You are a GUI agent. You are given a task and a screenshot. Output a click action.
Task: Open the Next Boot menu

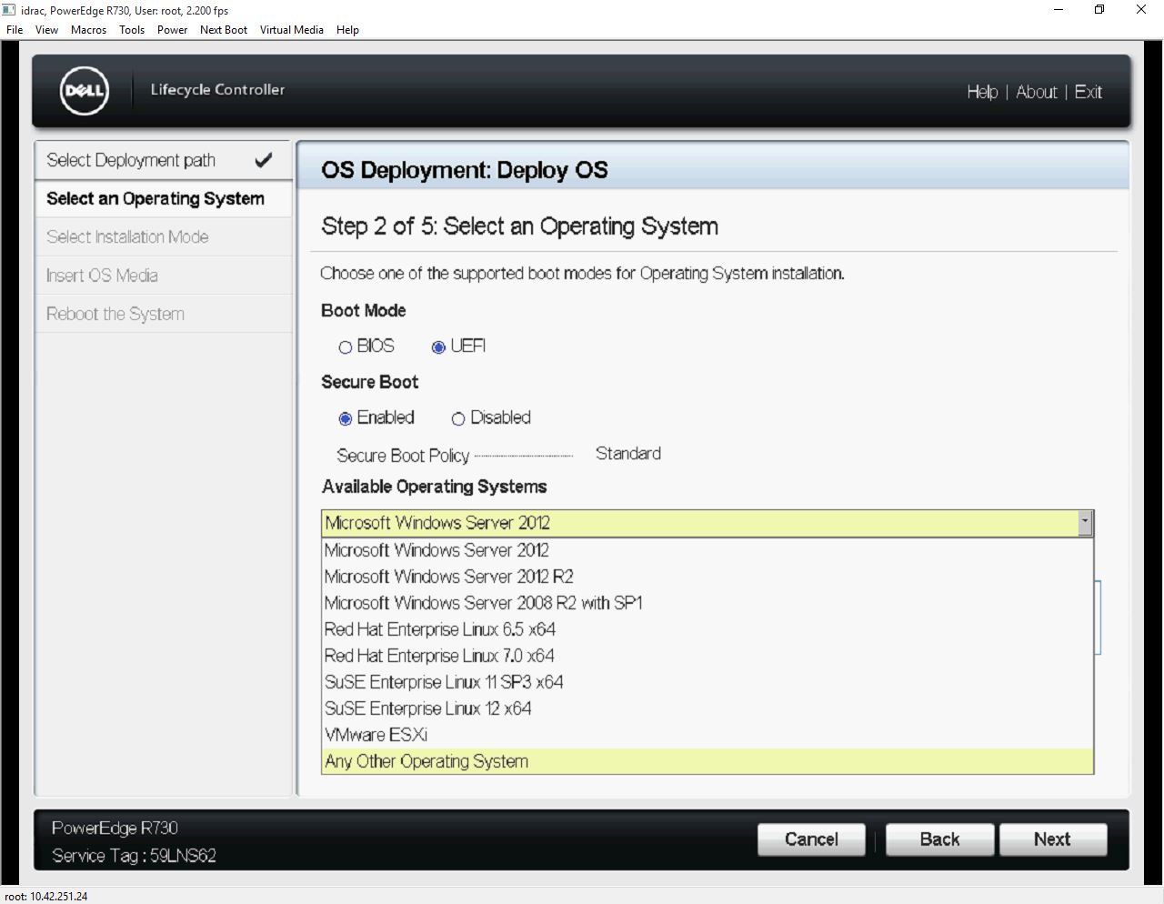[x=224, y=29]
